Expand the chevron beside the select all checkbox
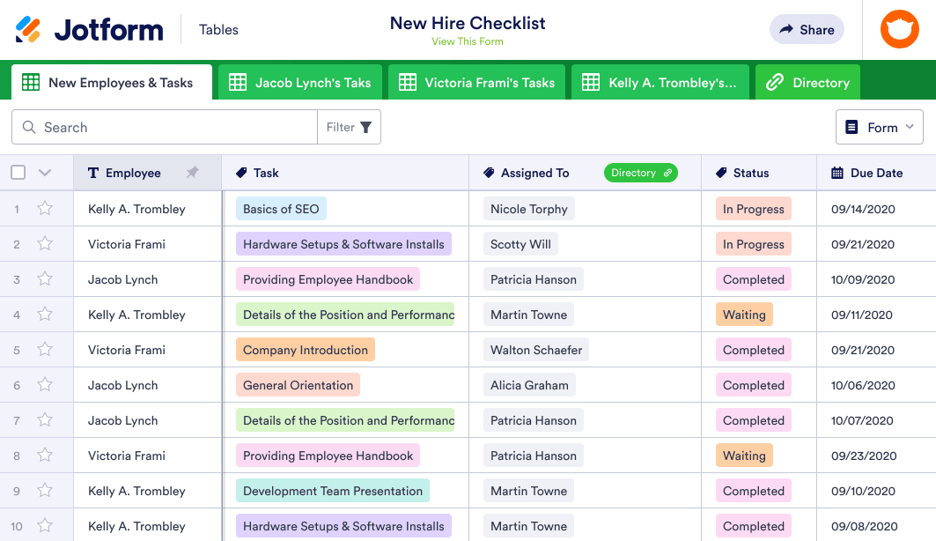Screen dimensions: 936x541 tap(45, 173)
